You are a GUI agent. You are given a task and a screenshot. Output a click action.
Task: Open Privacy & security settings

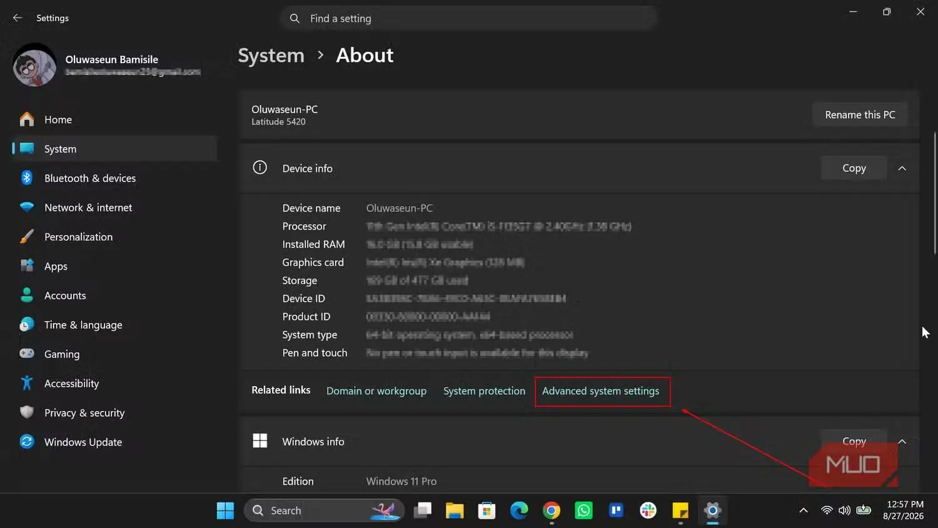pos(114,413)
